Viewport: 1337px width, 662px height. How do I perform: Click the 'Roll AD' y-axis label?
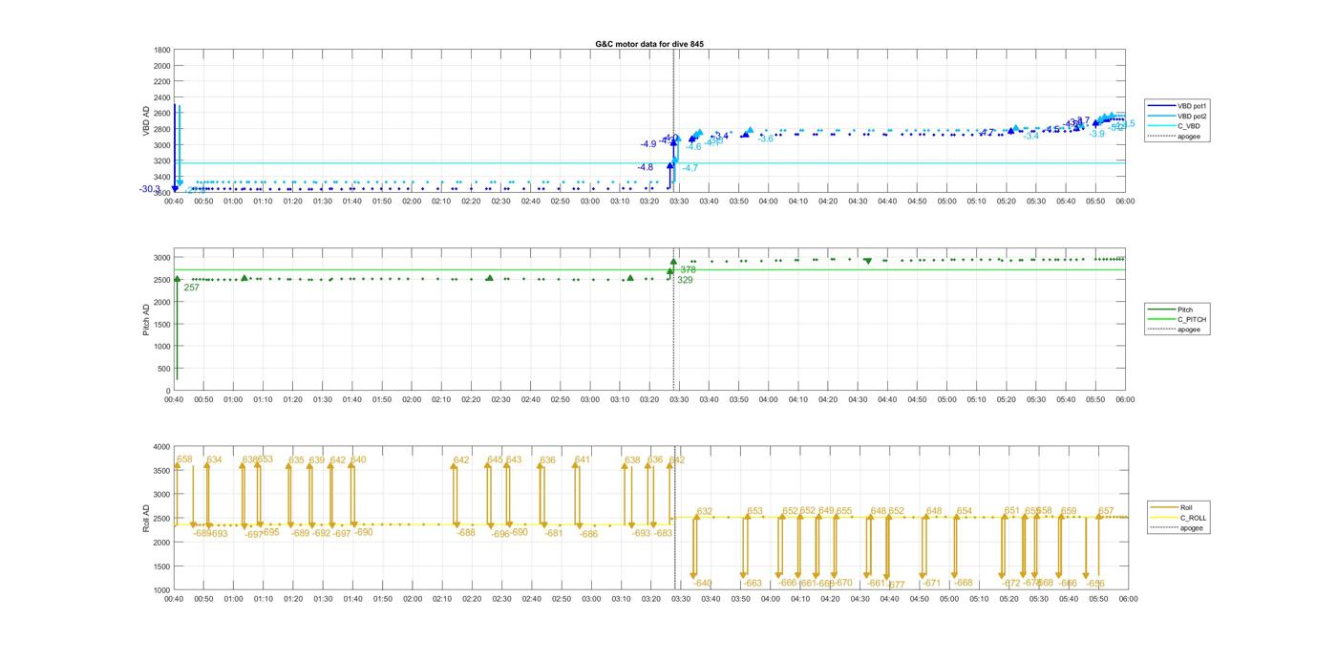[147, 519]
